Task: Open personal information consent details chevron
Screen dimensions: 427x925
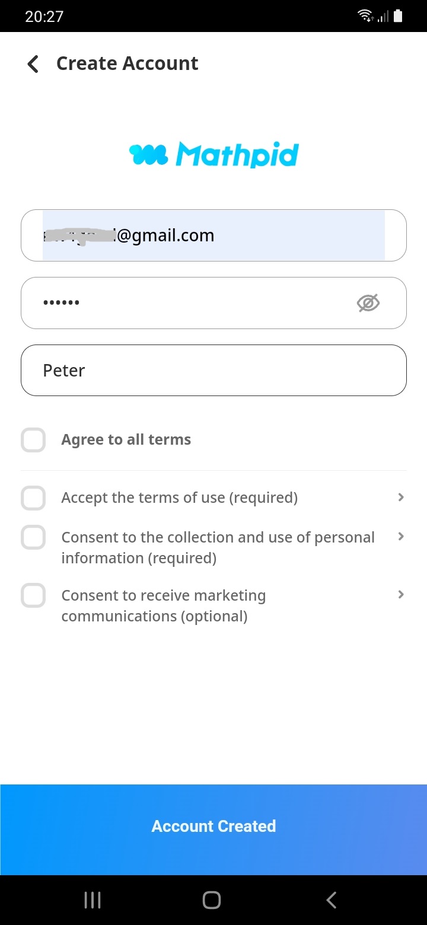Action: point(401,537)
